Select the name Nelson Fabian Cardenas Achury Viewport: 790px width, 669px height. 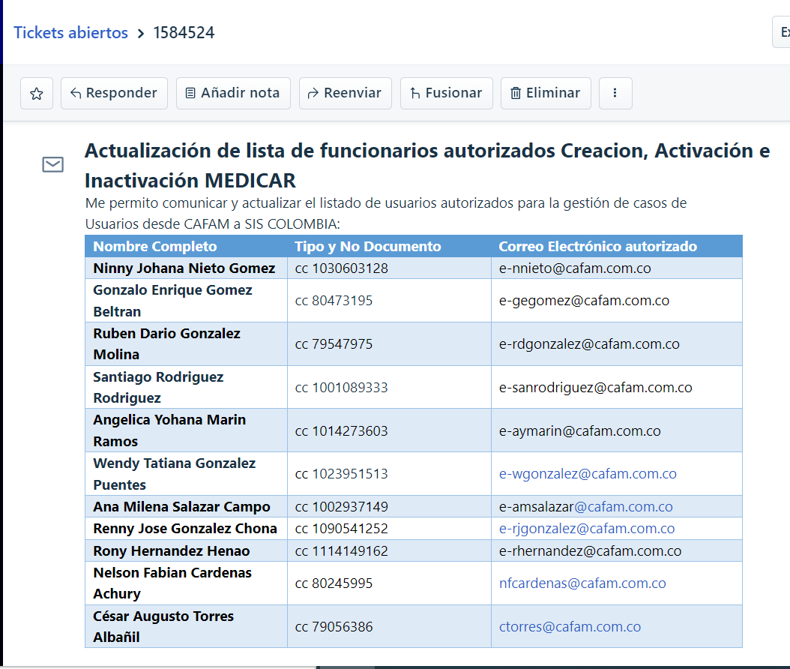(x=172, y=583)
